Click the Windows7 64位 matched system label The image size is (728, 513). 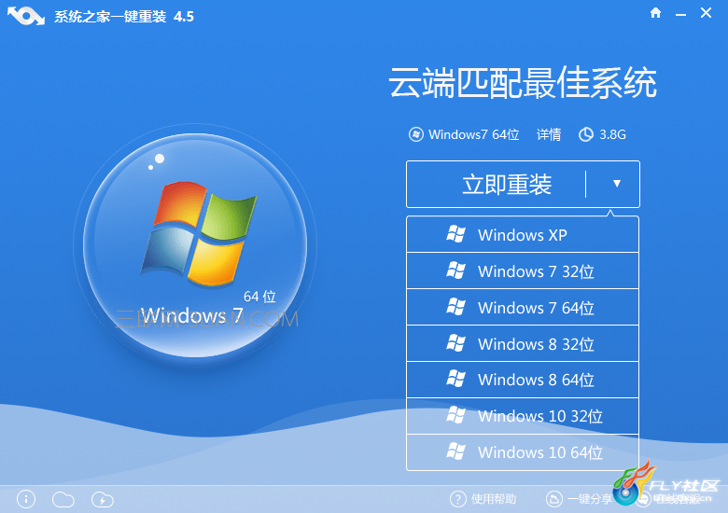coord(473,134)
